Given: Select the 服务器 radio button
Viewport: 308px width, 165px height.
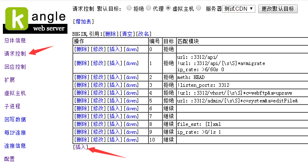Looking at the screenshot, I should (x=199, y=8).
